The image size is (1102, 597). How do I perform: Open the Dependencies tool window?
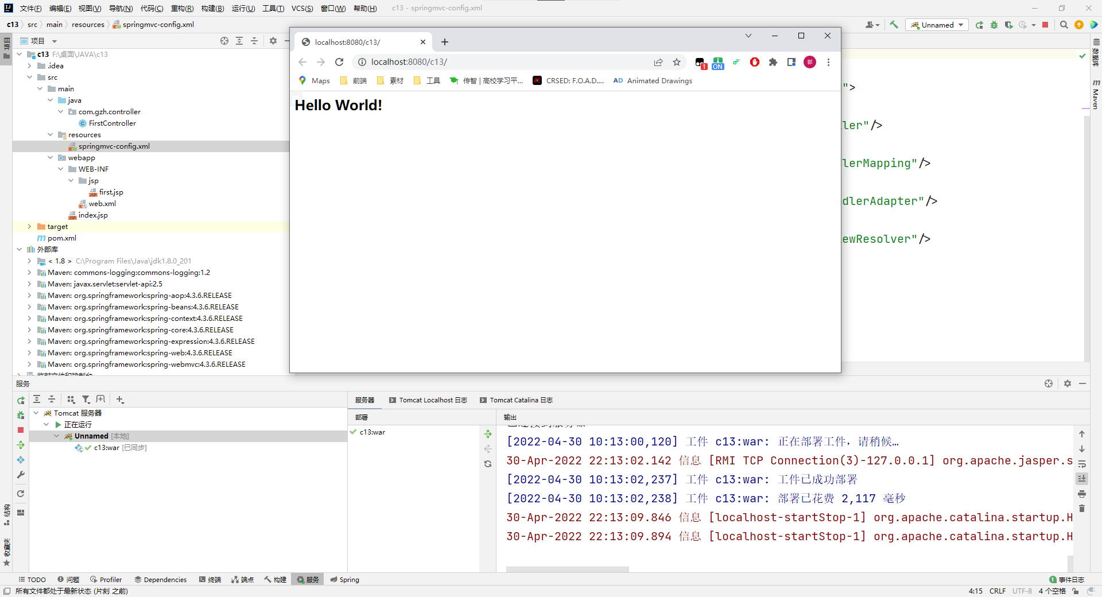[x=161, y=580]
